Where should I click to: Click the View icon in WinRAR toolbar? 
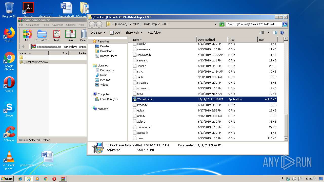(70, 35)
